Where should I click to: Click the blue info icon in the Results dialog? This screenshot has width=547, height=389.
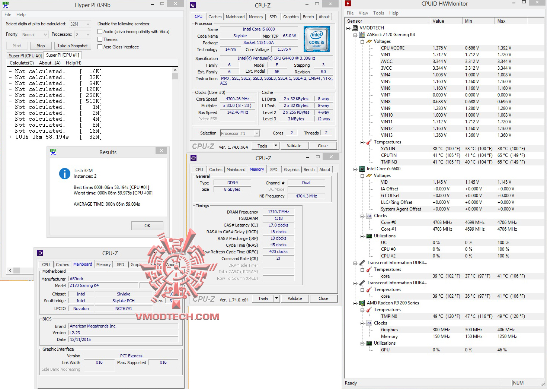coord(65,174)
